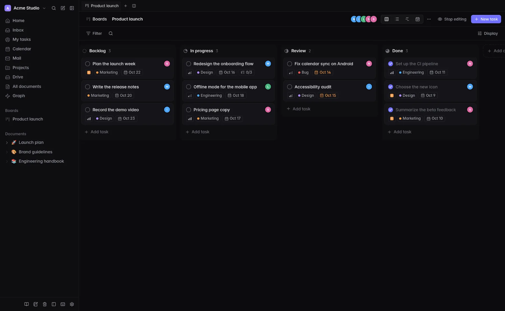Click the New task button
The width and height of the screenshot is (505, 311).
click(x=486, y=19)
